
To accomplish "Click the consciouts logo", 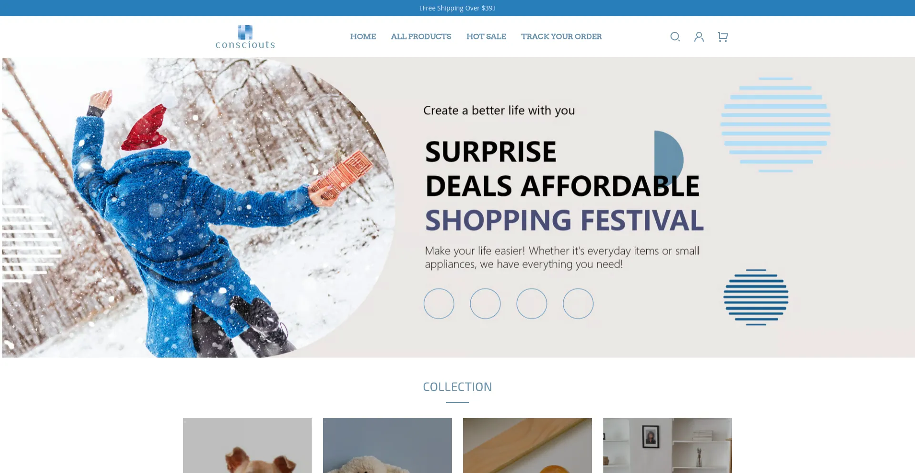I will pyautogui.click(x=245, y=37).
